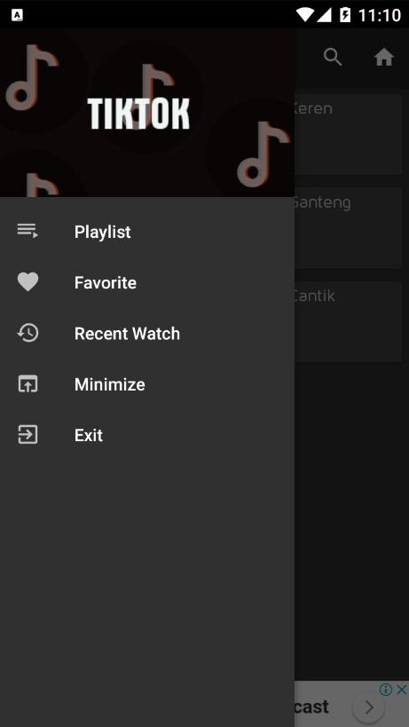The height and width of the screenshot is (727, 409).
Task: Tap the Favorite heart icon
Action: (28, 282)
